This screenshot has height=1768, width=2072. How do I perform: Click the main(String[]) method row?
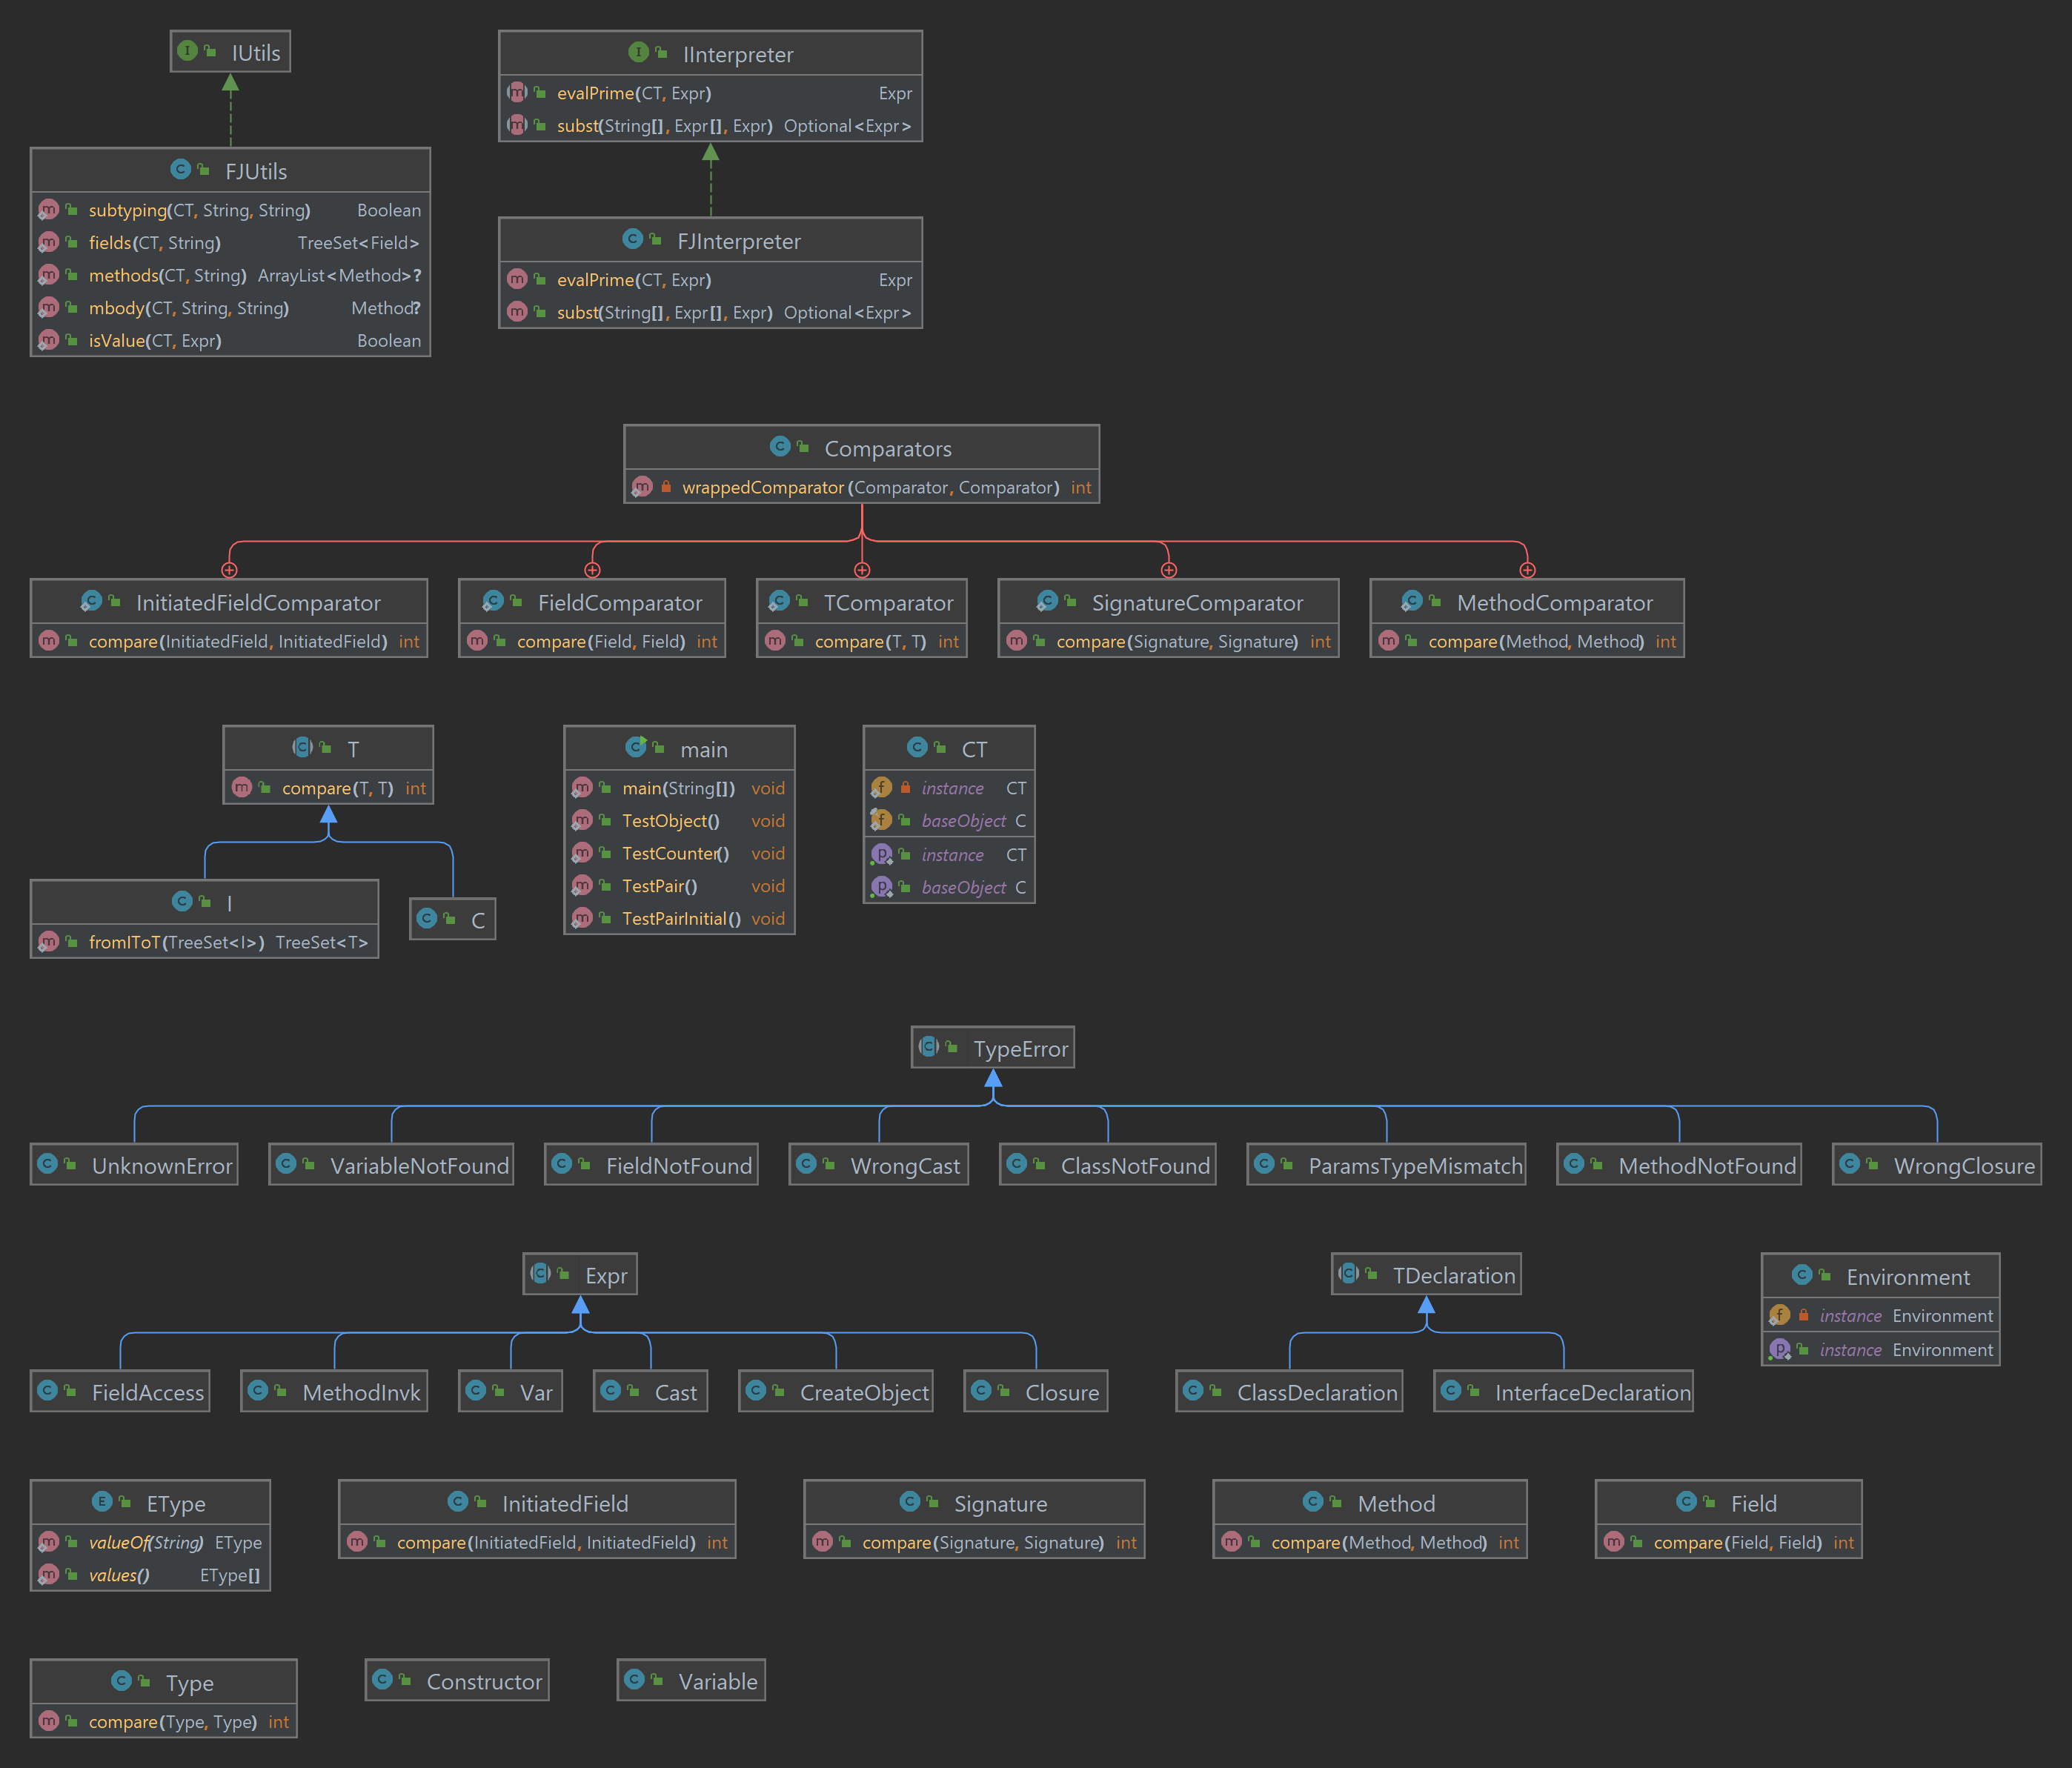(x=679, y=788)
